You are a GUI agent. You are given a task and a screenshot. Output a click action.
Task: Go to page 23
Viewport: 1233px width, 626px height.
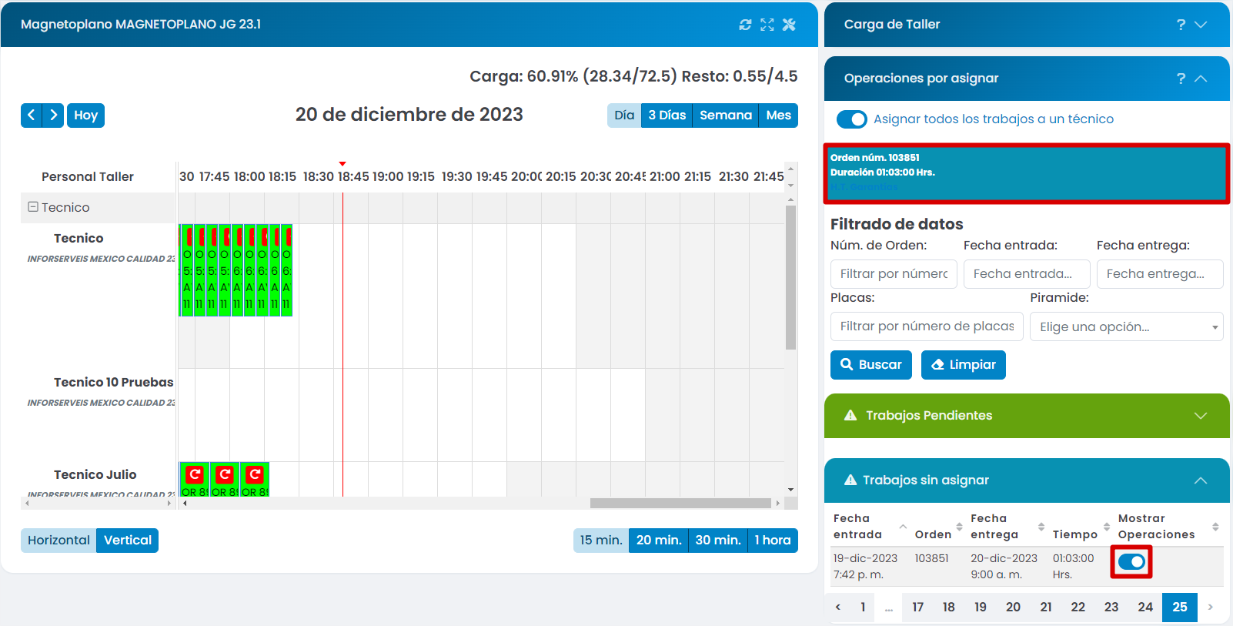tap(1111, 607)
